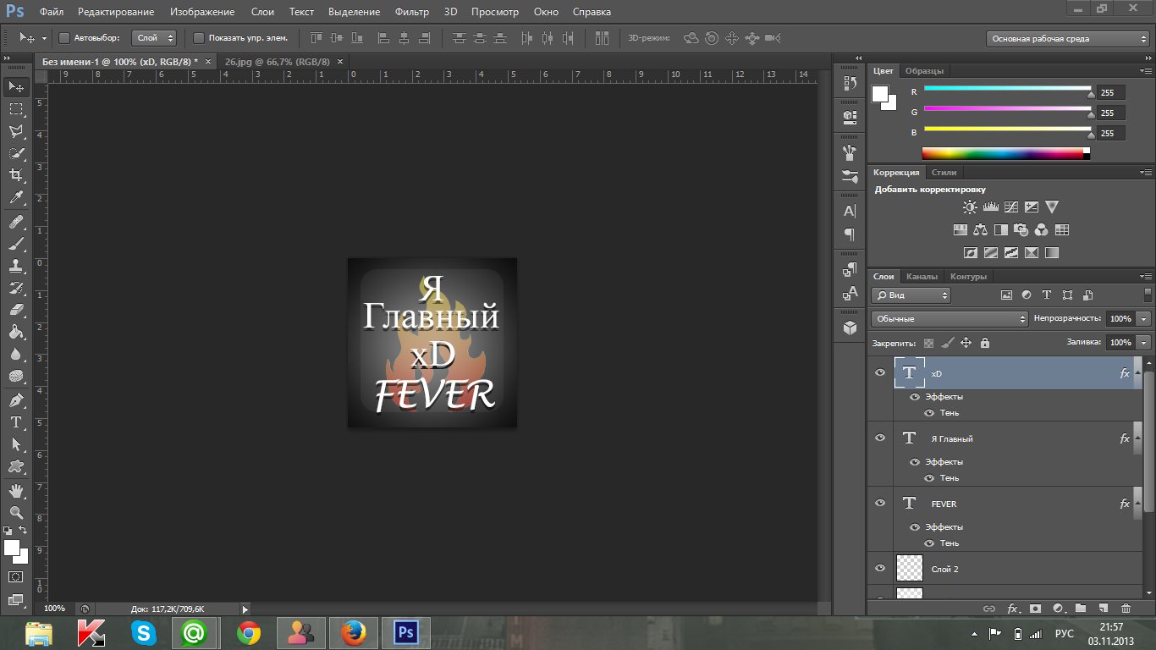Select the Brush tool
This screenshot has width=1156, height=650.
point(16,245)
